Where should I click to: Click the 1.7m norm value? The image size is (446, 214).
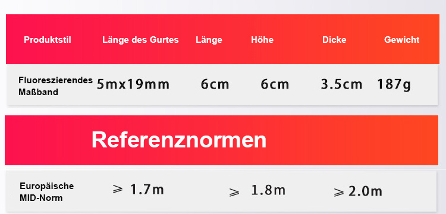[x=147, y=190]
